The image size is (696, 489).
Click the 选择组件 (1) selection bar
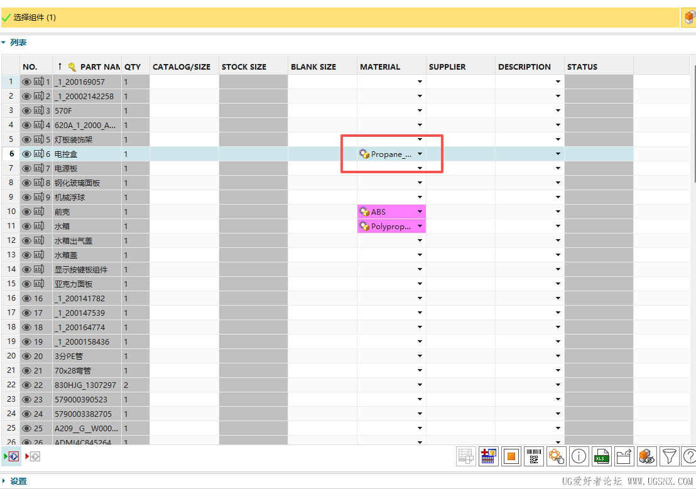pos(340,18)
